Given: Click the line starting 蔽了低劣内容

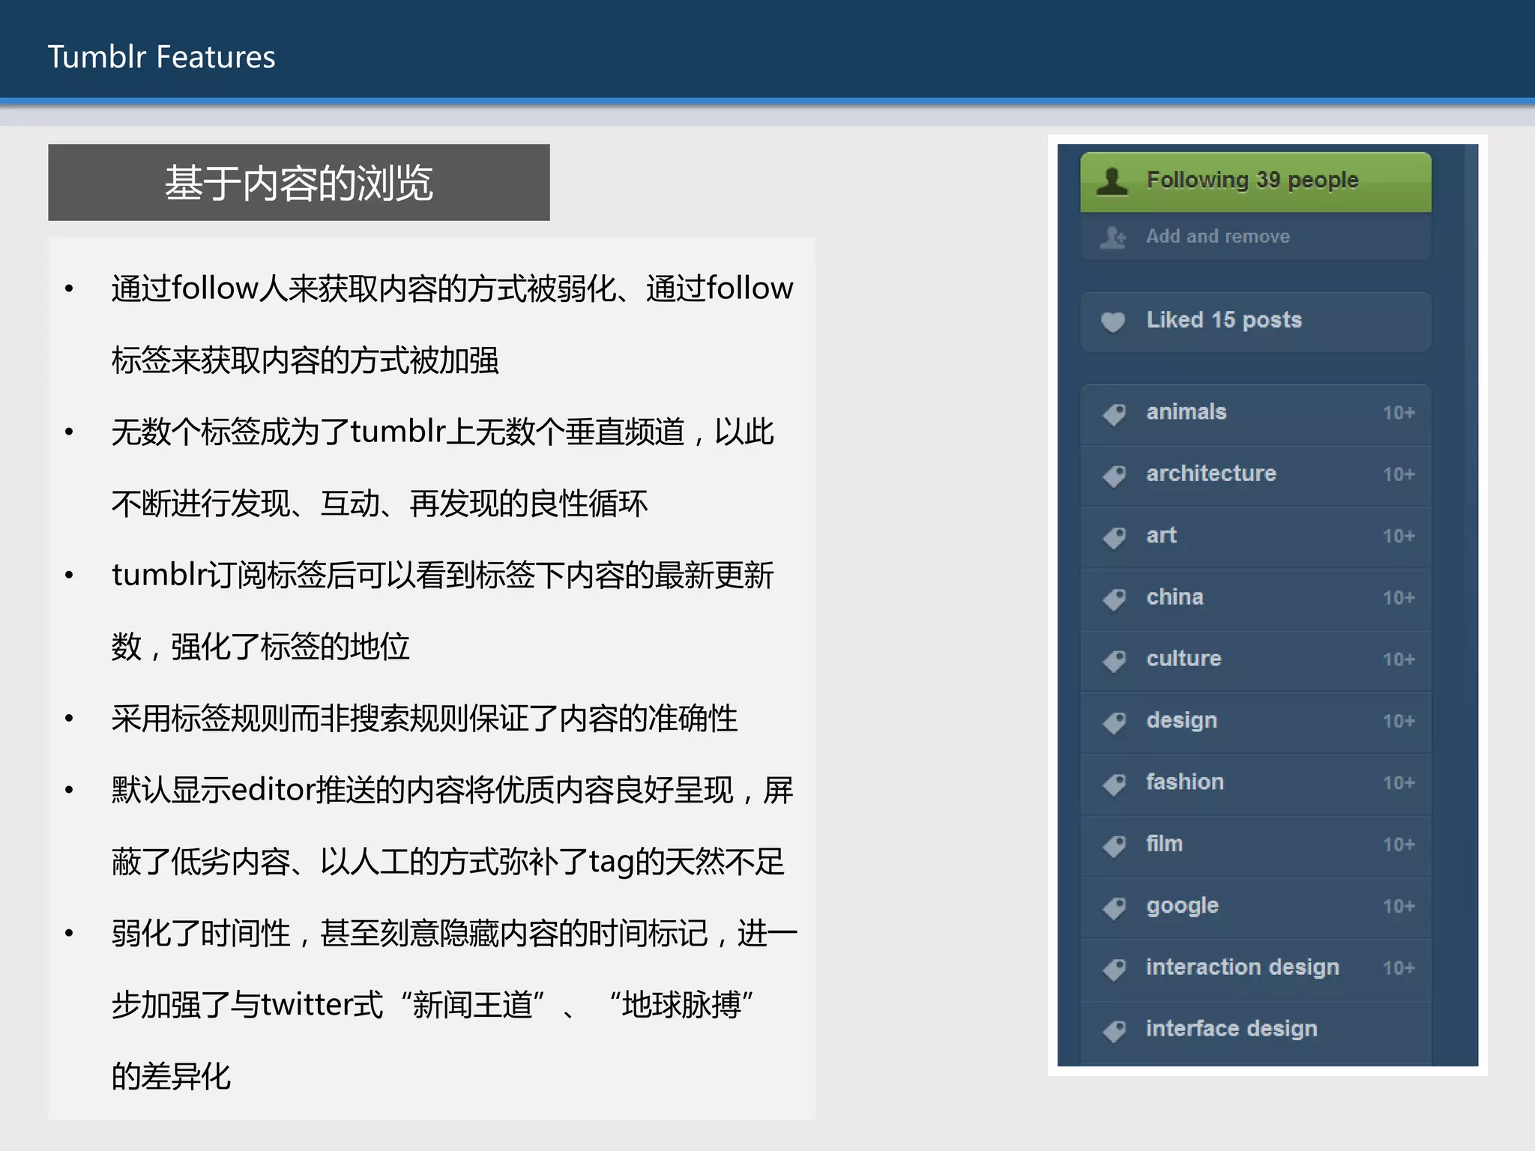Looking at the screenshot, I should click(x=447, y=862).
